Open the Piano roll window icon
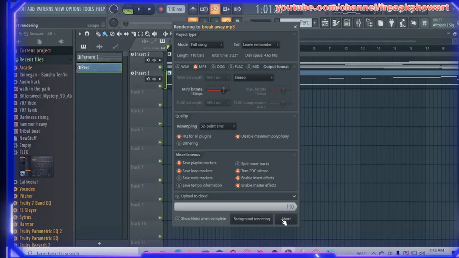 click(x=336, y=23)
